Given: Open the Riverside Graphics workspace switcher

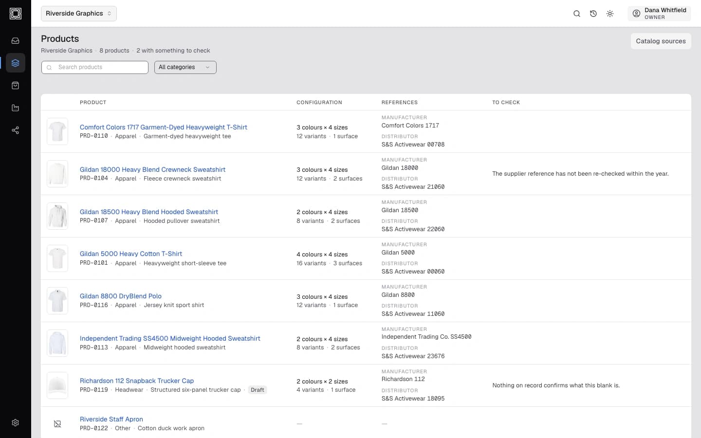Looking at the screenshot, I should pos(79,14).
